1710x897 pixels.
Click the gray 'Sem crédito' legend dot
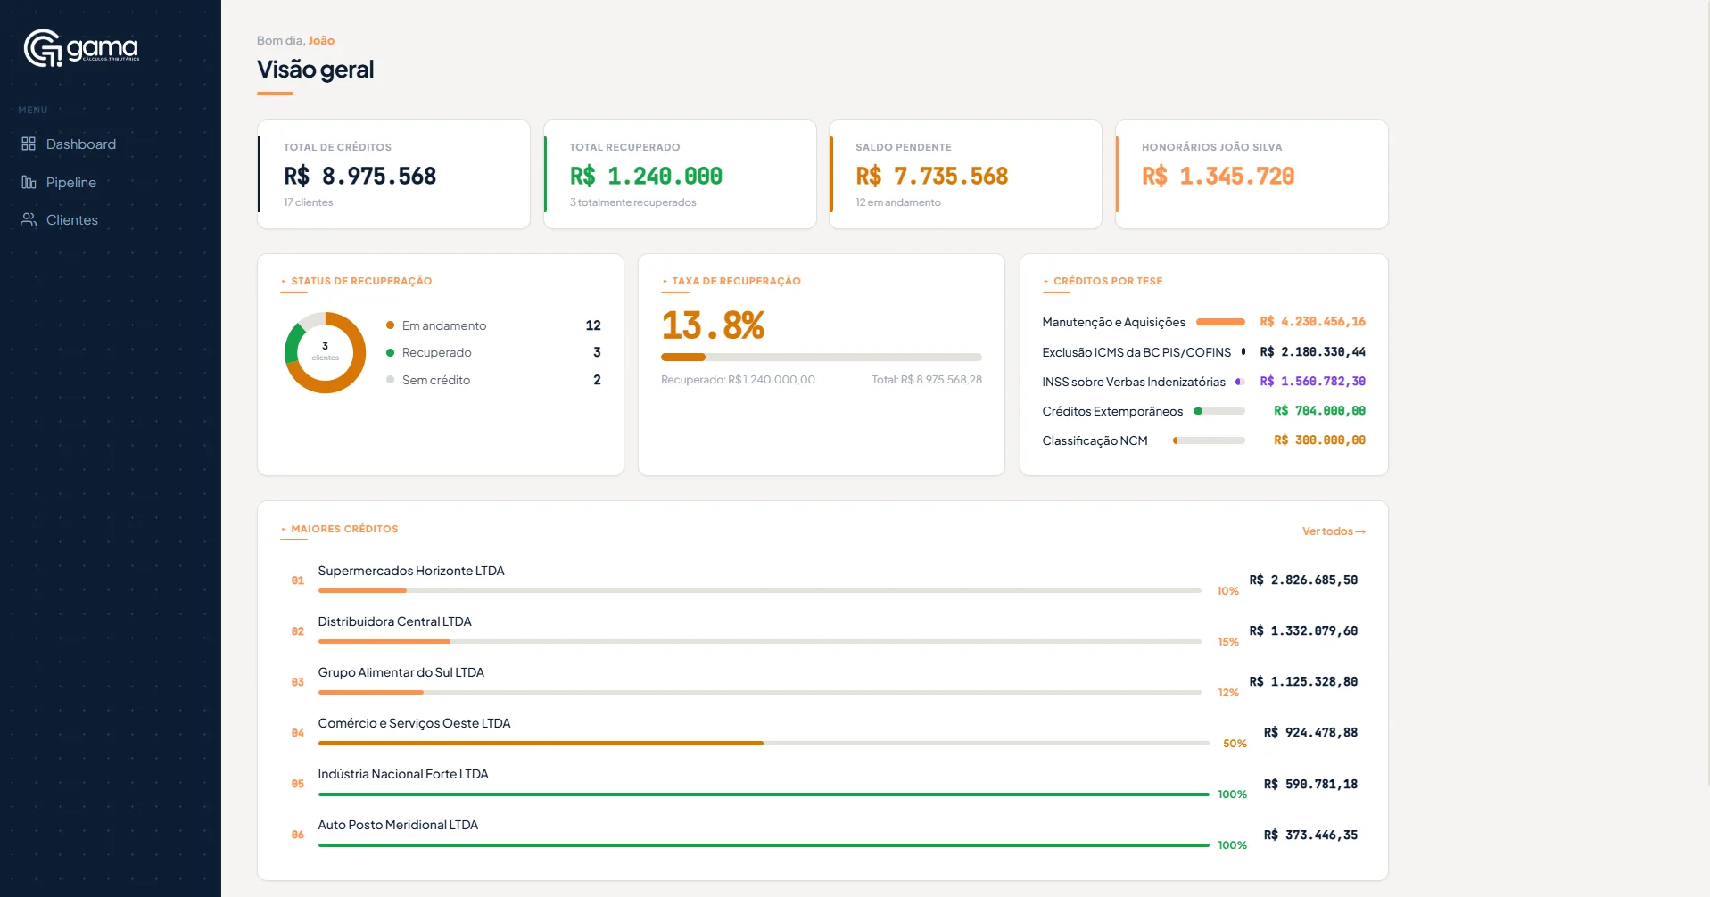[390, 380]
